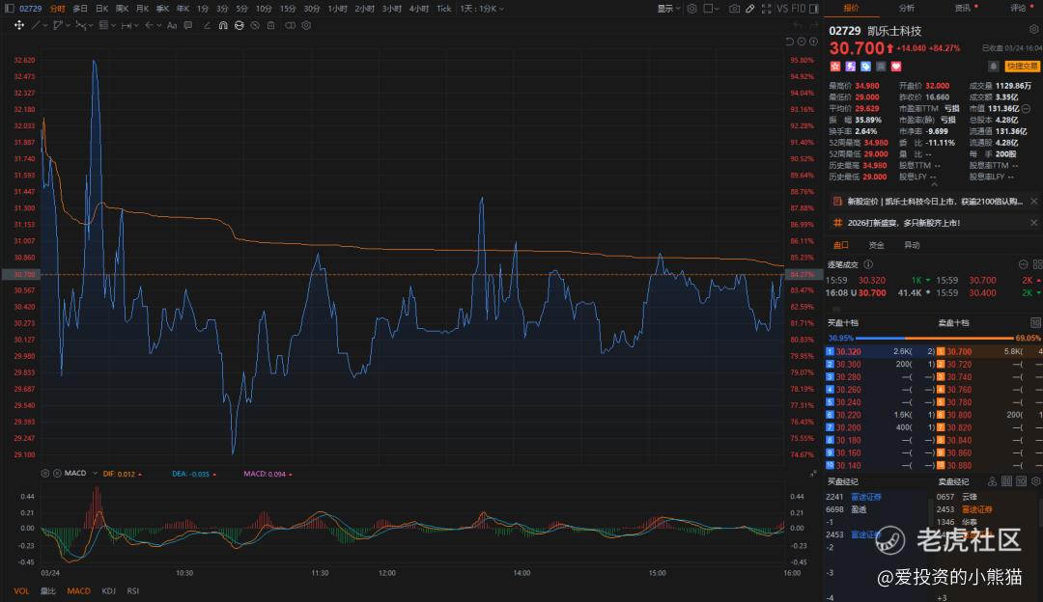This screenshot has width=1043, height=602.
Task: Select the text annotation Aa tool
Action: pyautogui.click(x=172, y=25)
